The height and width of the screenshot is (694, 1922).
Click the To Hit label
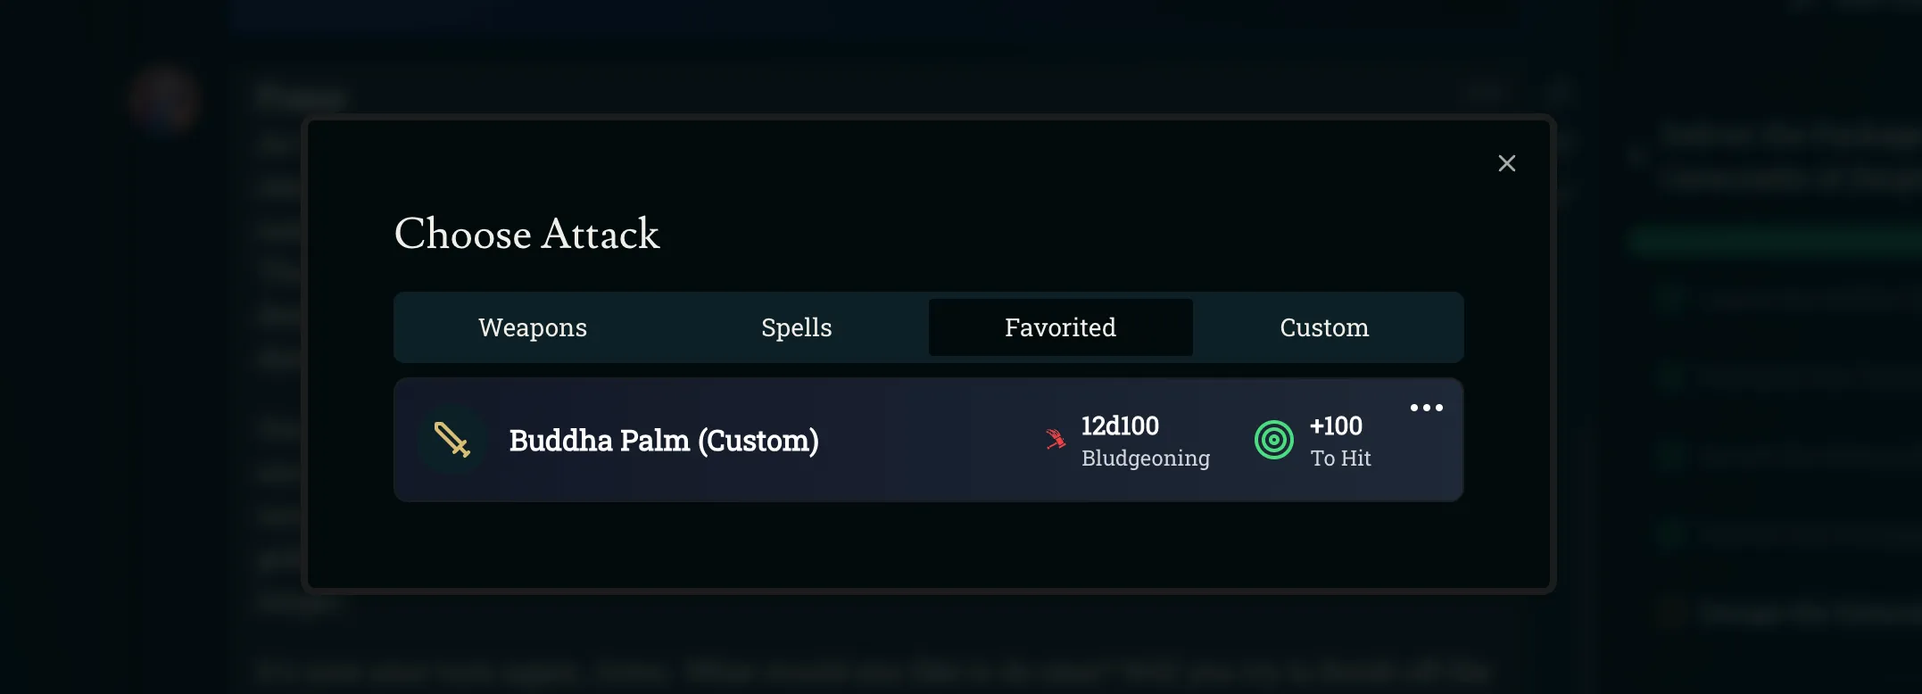1340,458
